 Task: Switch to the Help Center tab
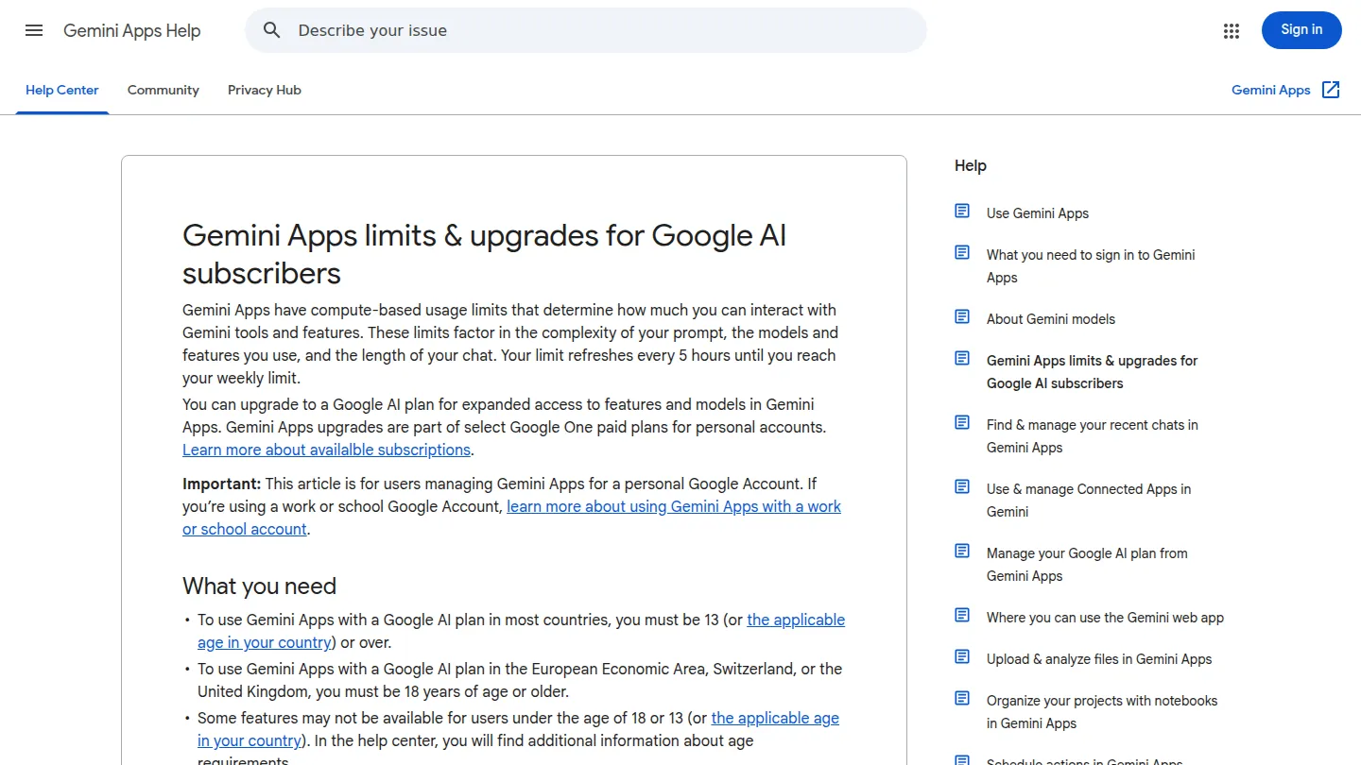pos(62,91)
